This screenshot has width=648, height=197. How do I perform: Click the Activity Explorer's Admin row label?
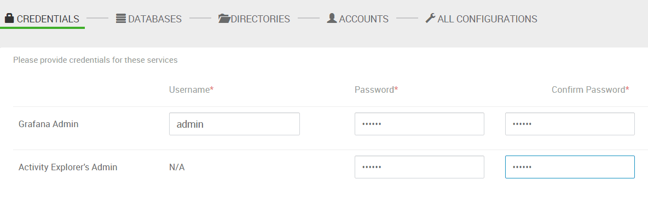[x=68, y=168]
